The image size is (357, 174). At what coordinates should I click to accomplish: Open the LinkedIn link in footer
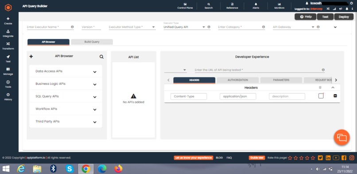coord(328,158)
